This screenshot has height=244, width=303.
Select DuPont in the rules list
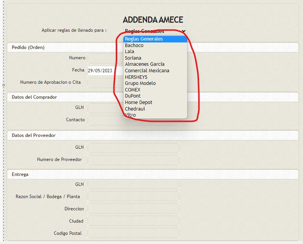tap(155, 96)
